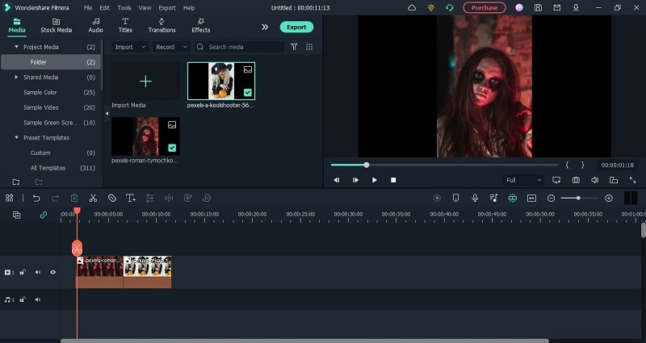Open the Stock Media tab
The height and width of the screenshot is (343, 646).
(56, 26)
